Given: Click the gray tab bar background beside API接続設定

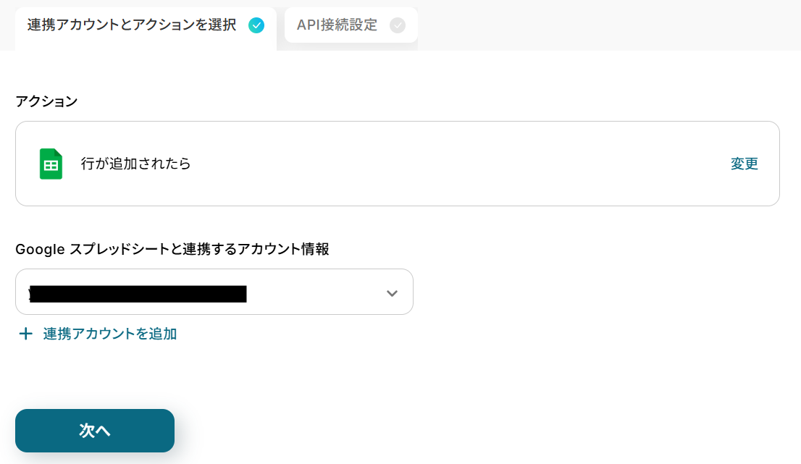Looking at the screenshot, I should (x=608, y=25).
